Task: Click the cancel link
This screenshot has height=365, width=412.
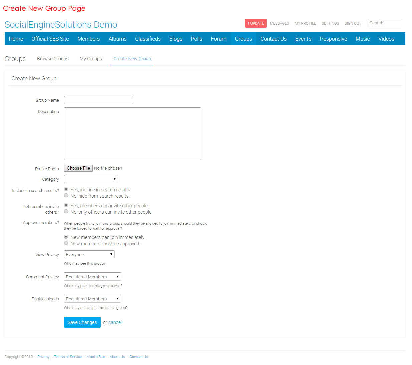Action: coord(115,322)
